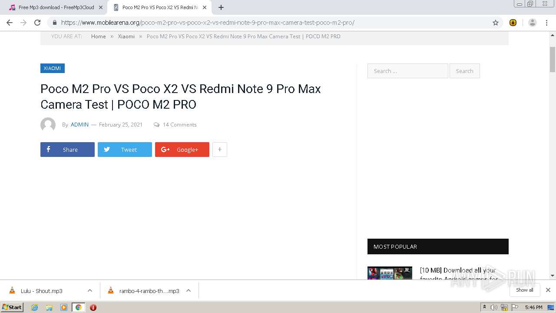Viewport: 556px width, 313px height.
Task: Open the Xiaomi breadcrumb link
Action: click(x=126, y=37)
